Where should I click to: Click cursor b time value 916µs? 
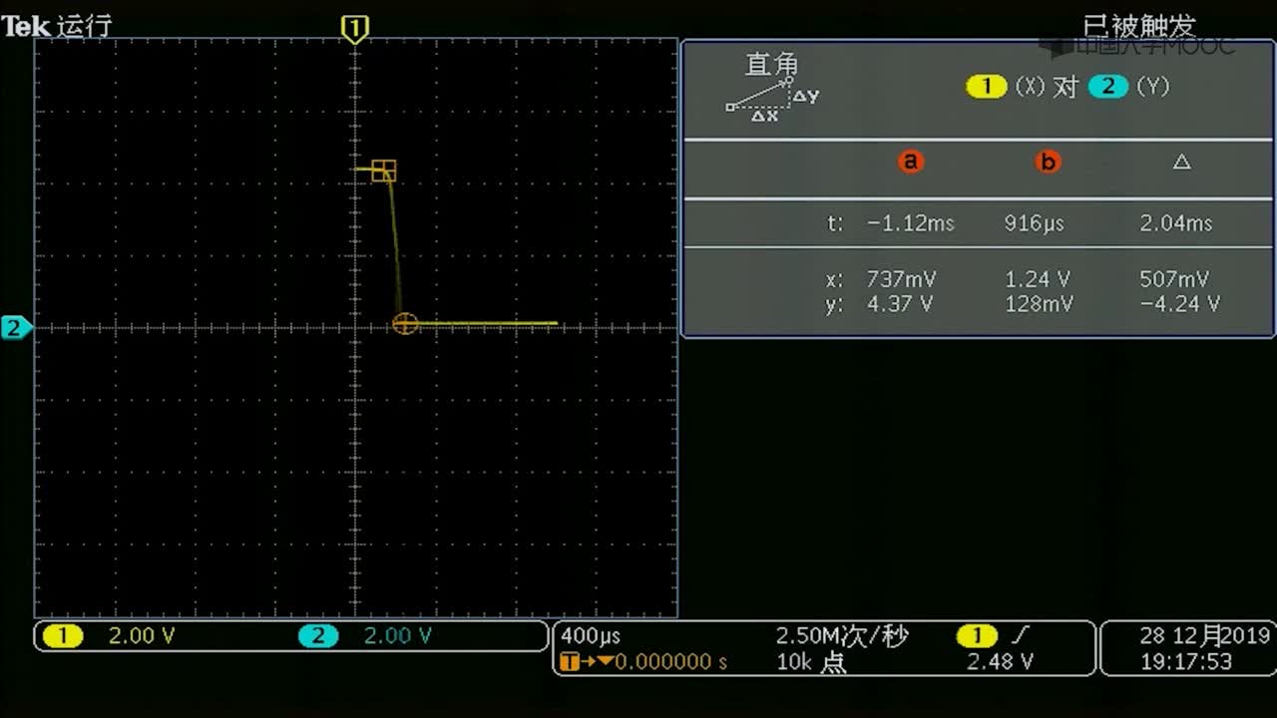pyautogui.click(x=1035, y=223)
